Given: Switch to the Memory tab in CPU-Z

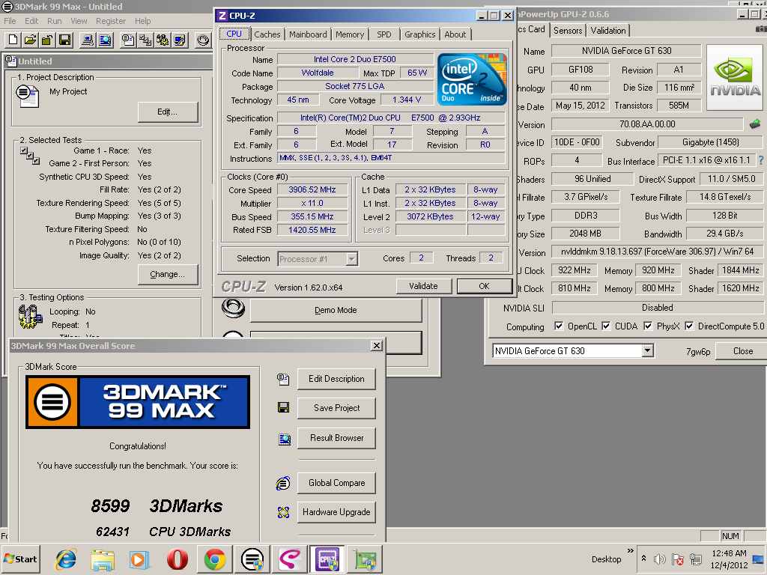Looking at the screenshot, I should pyautogui.click(x=350, y=34).
